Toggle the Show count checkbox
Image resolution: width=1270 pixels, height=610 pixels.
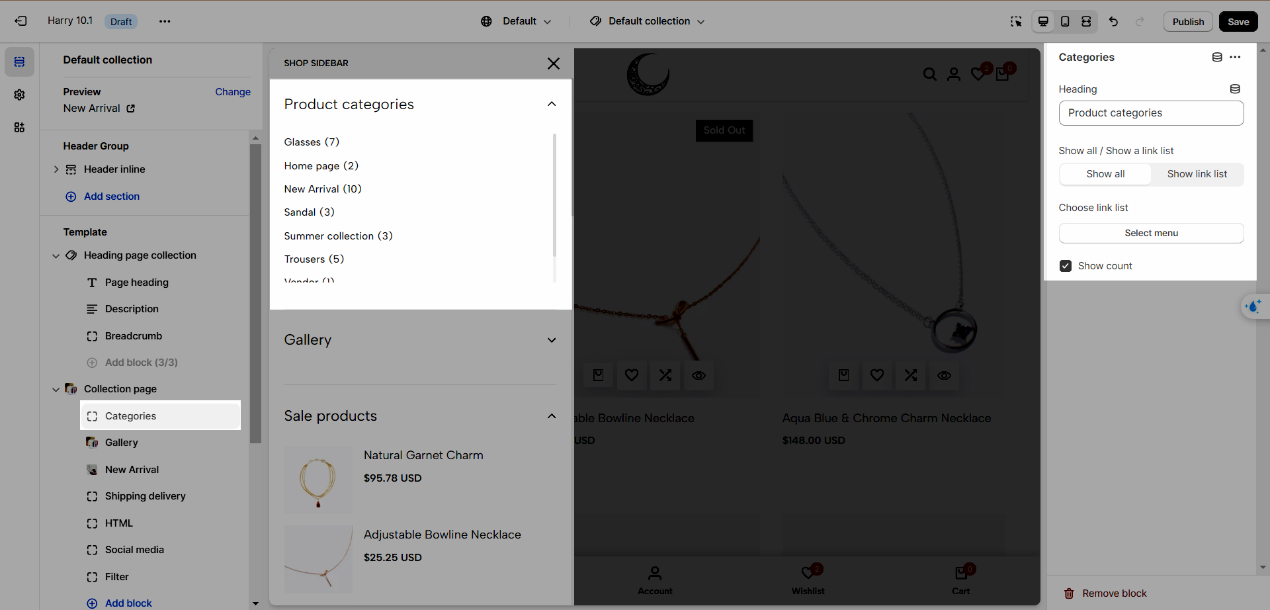(1066, 266)
